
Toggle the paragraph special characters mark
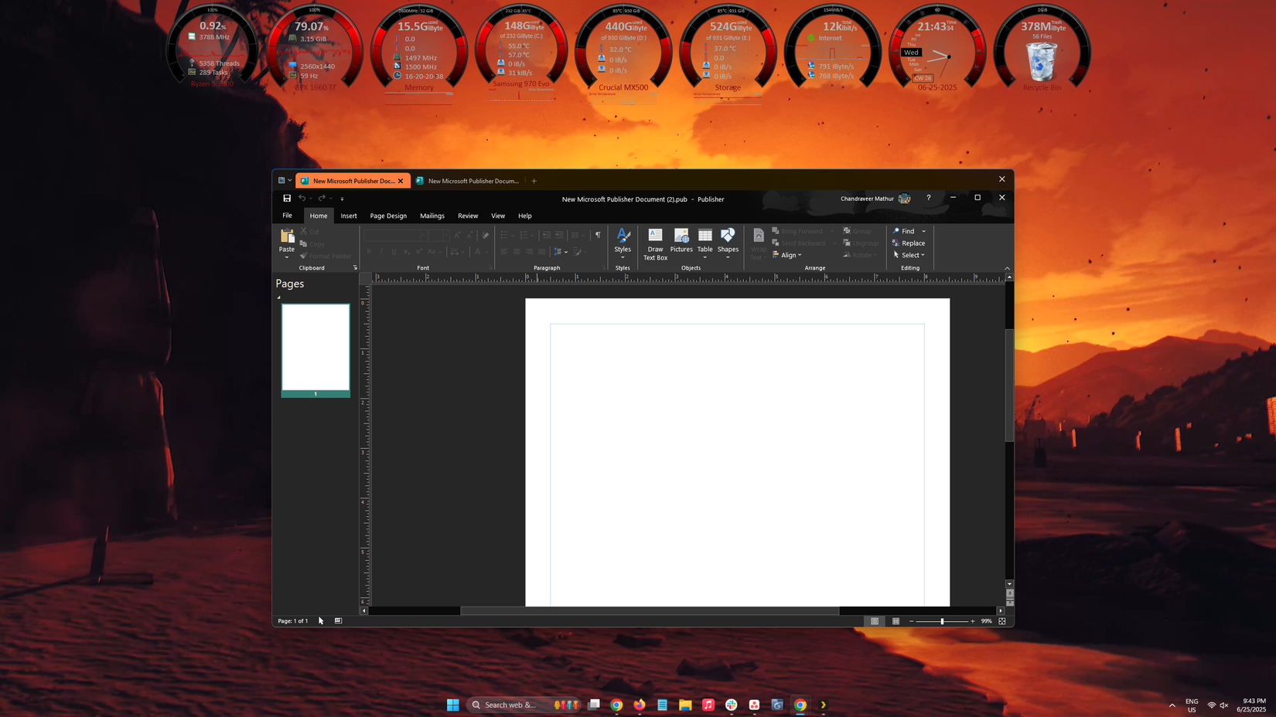[598, 235]
